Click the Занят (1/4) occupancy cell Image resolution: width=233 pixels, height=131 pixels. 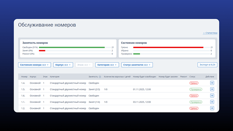pos(94,102)
